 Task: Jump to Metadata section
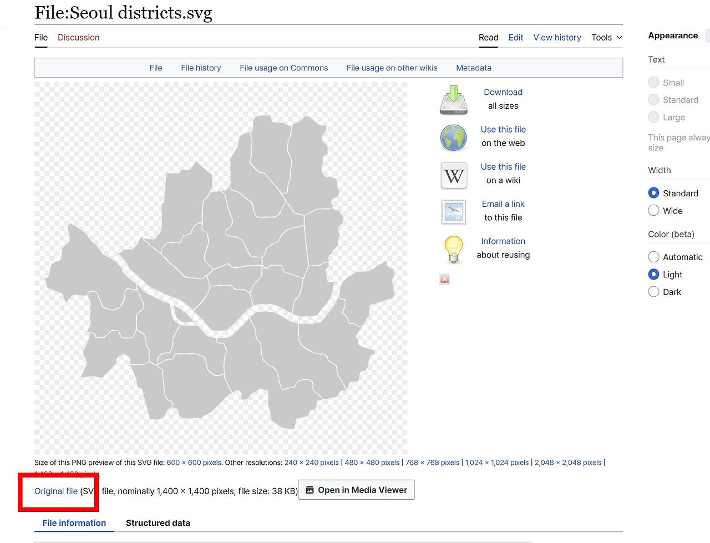click(474, 68)
